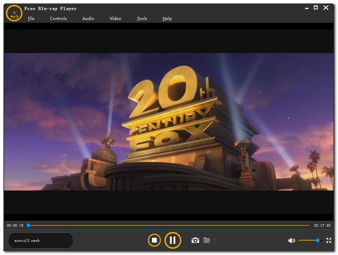Minimize the player window
The width and height of the screenshot is (338, 255).
coord(307,8)
